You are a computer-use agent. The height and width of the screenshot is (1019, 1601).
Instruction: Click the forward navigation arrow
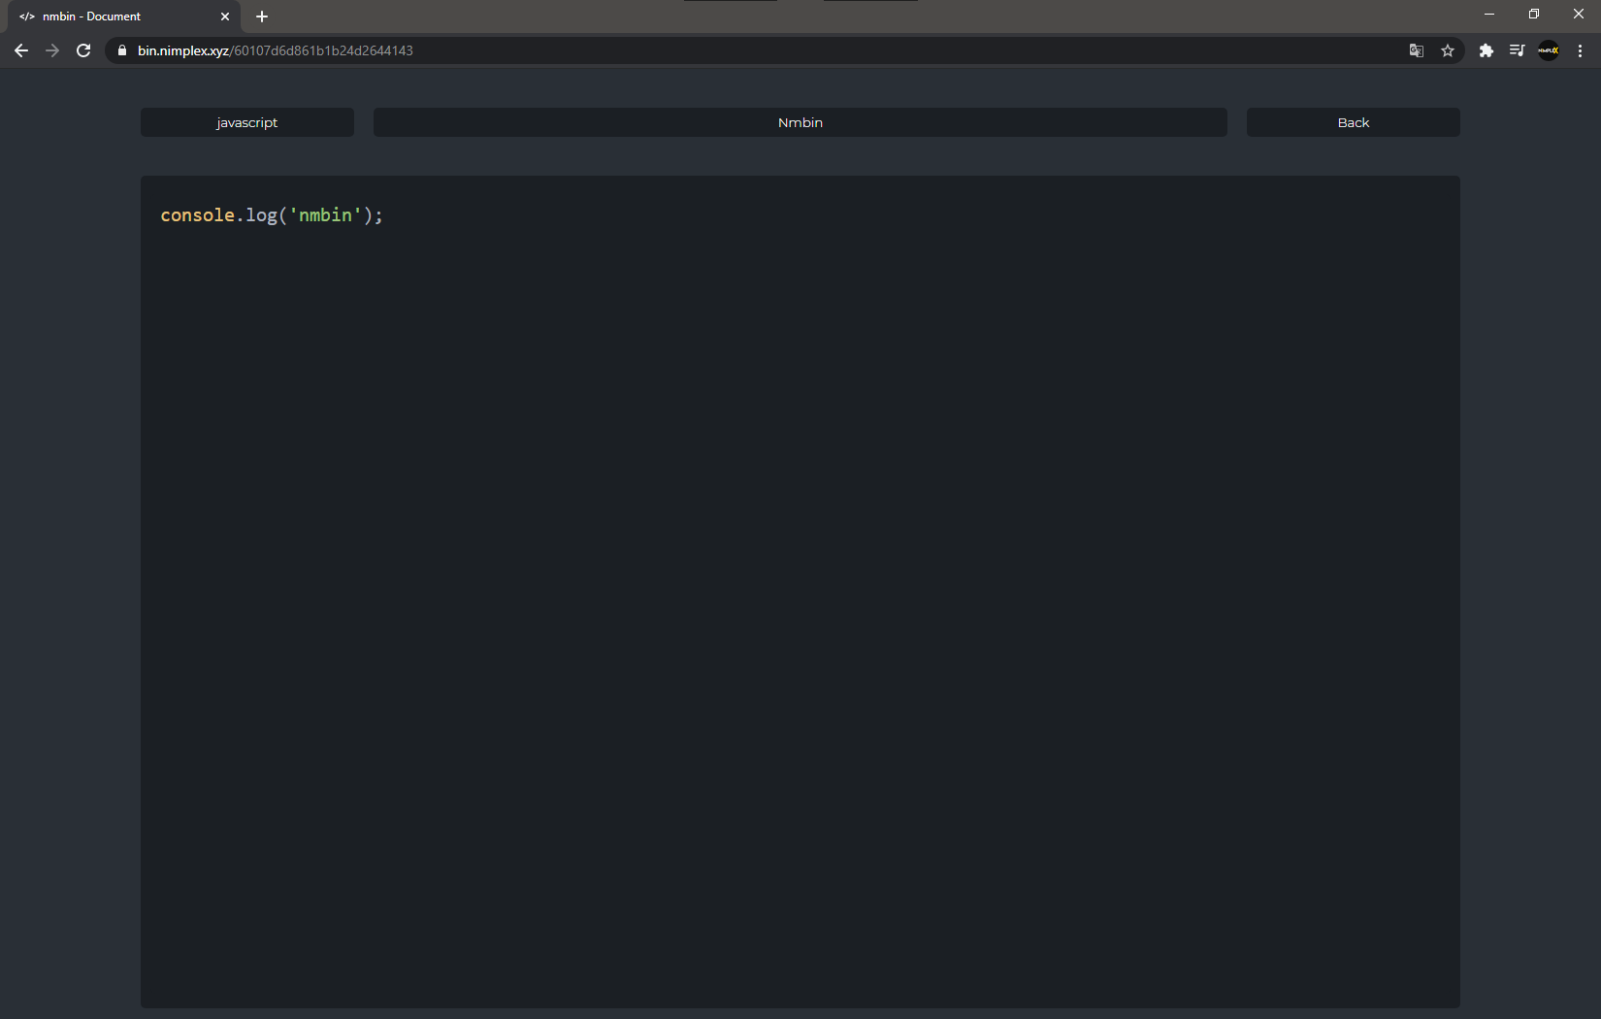pyautogui.click(x=51, y=50)
